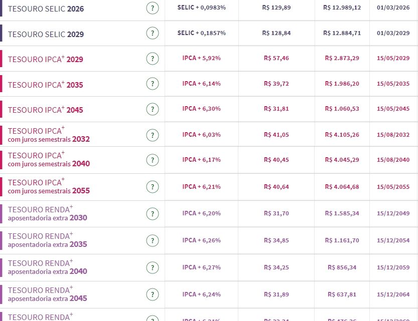Select the rate 'IPCA + 6,03%'
Image resolution: width=418 pixels, height=321 pixels.
(202, 135)
